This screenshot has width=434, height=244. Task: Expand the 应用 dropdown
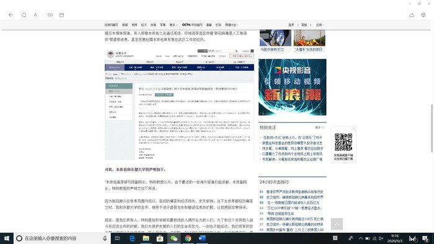320,25
